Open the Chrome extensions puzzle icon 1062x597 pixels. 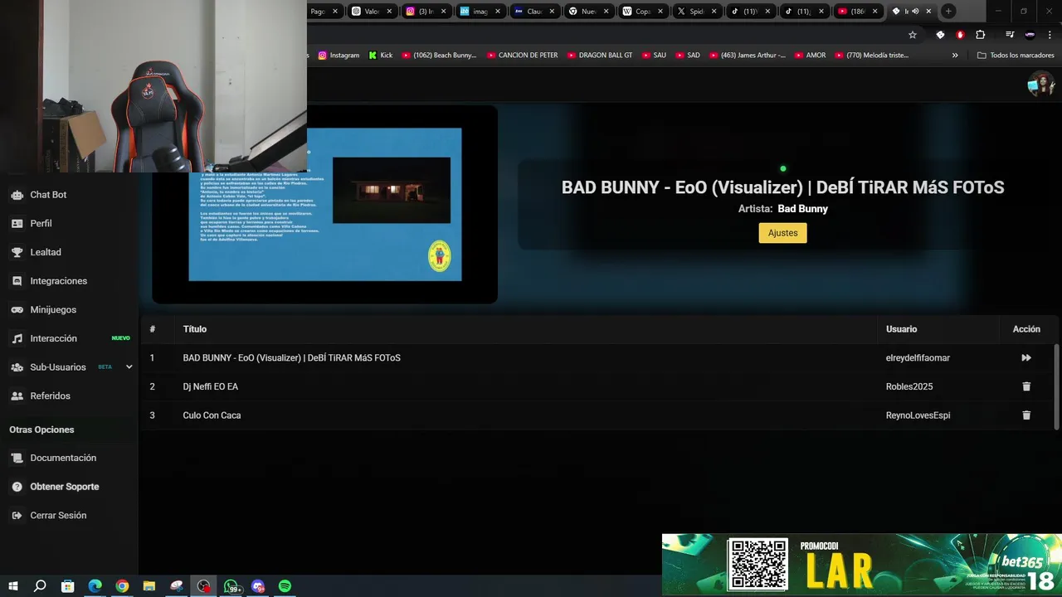pos(981,35)
